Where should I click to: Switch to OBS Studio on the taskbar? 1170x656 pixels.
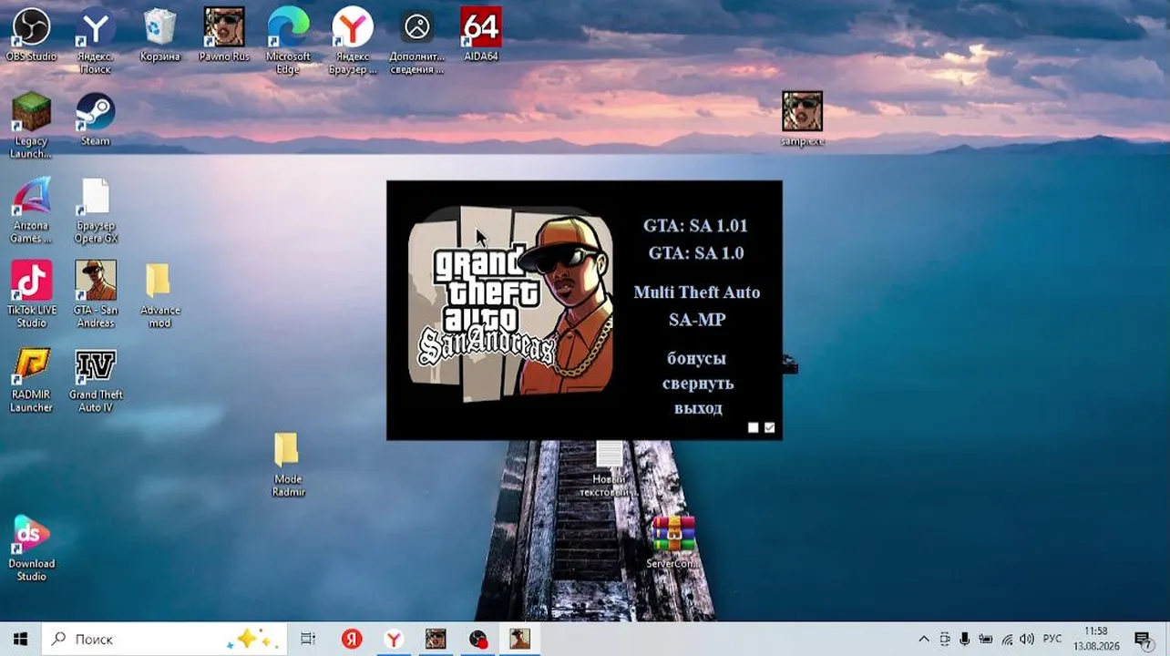click(478, 640)
